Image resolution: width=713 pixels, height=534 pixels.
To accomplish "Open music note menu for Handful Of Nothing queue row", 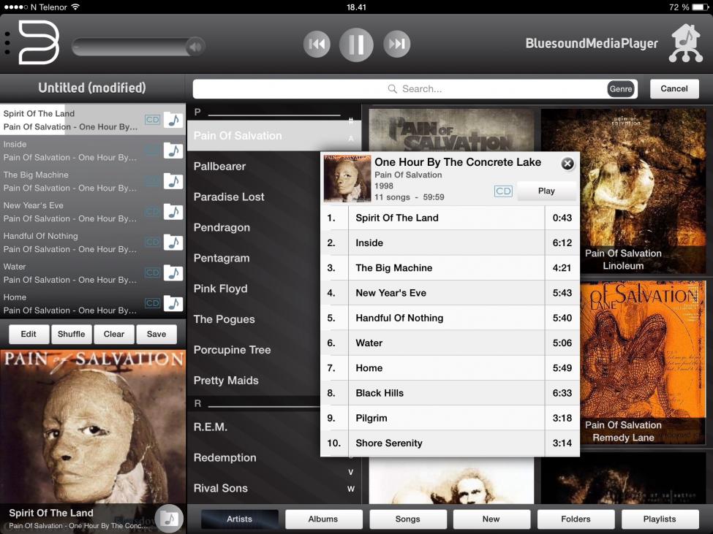I will click(173, 243).
